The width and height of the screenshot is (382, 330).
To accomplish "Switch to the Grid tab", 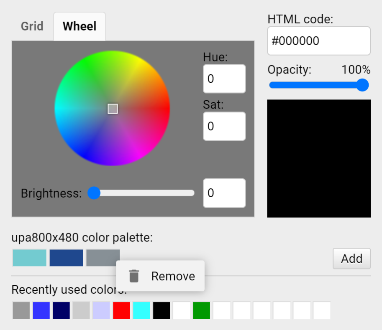I will (32, 26).
